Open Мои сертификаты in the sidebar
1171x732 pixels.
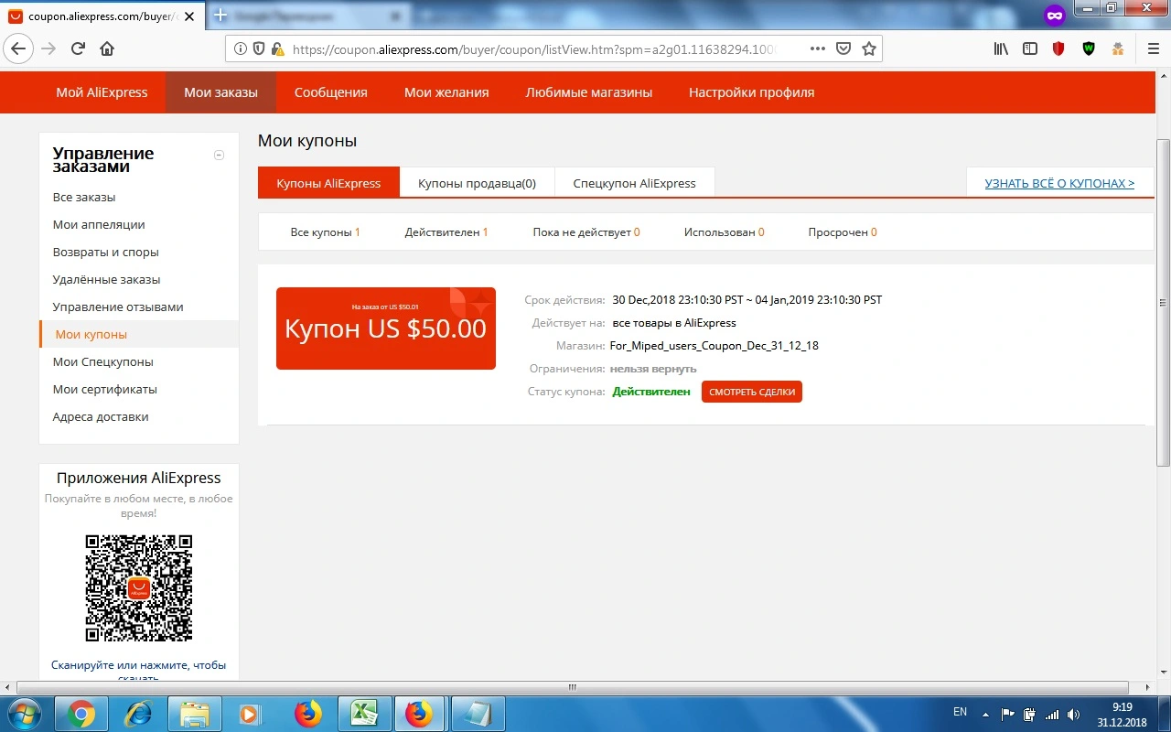[105, 390]
